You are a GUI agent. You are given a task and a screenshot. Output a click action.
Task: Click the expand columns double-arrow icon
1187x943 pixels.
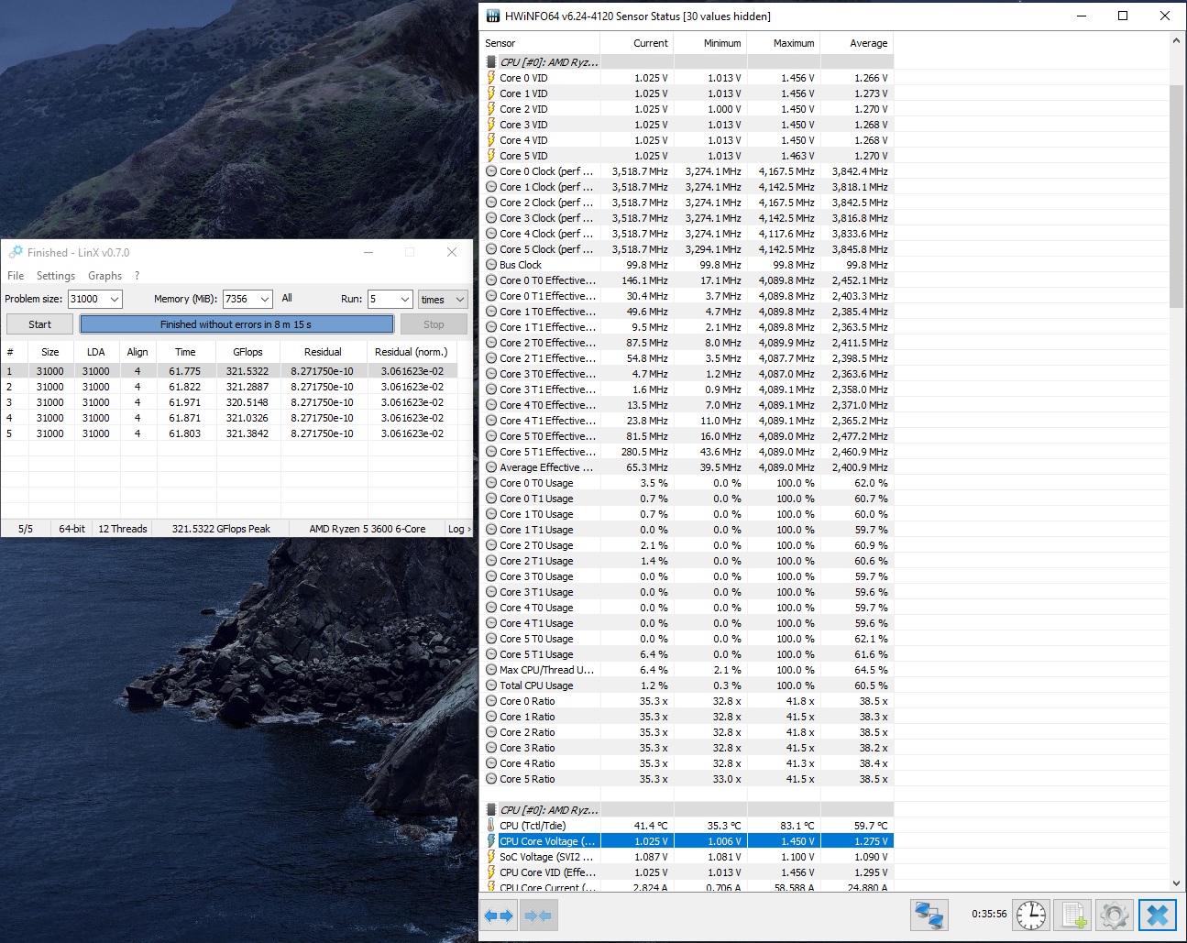point(500,915)
